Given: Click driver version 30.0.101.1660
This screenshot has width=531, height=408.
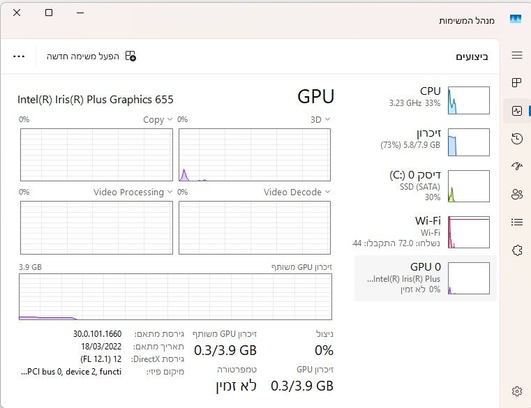Looking at the screenshot, I should 97,334.
